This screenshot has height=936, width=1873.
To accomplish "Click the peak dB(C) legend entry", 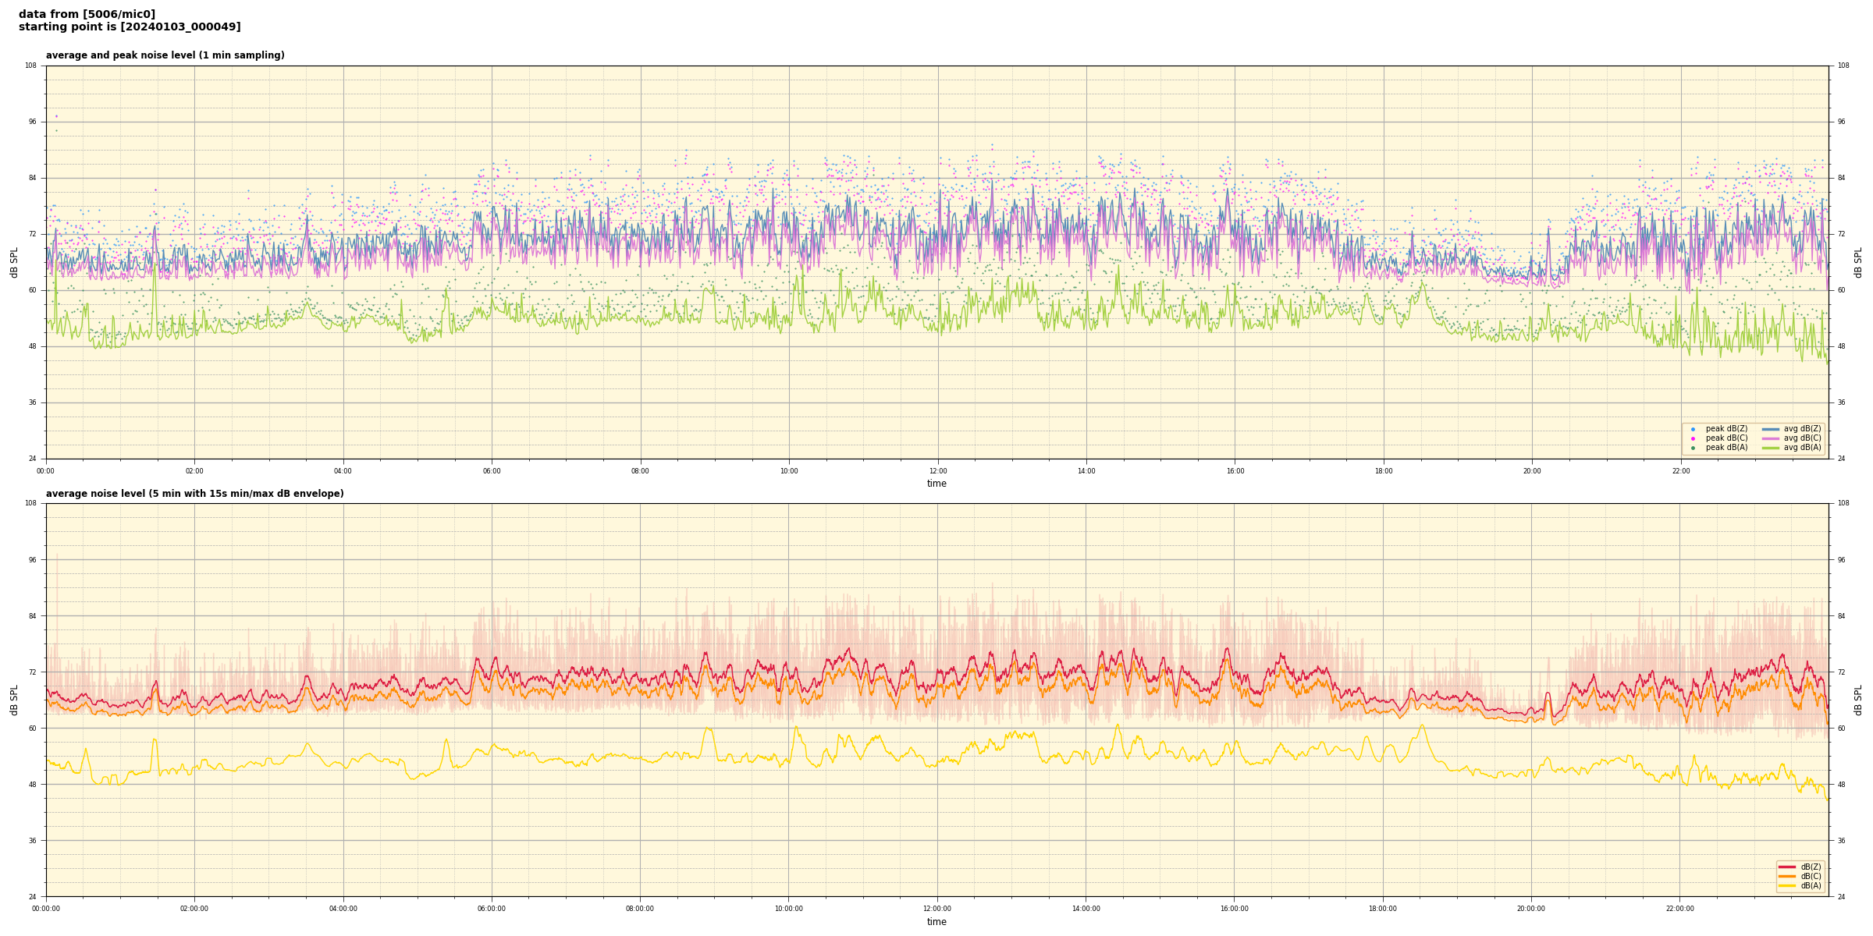I will (x=1726, y=438).
